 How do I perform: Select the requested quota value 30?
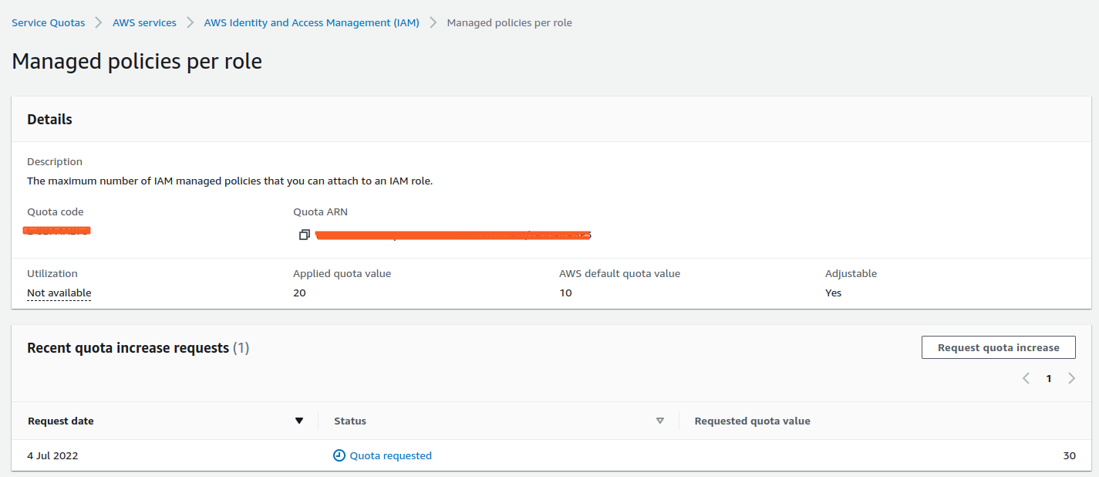[1069, 455]
